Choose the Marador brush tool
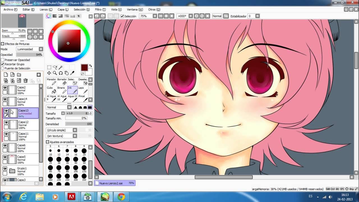Image resolution: width=359 pixels, height=202 pixels. [x=51, y=81]
